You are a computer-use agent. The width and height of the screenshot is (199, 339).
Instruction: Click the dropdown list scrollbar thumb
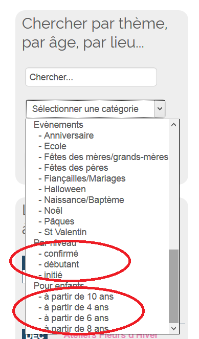click(174, 286)
